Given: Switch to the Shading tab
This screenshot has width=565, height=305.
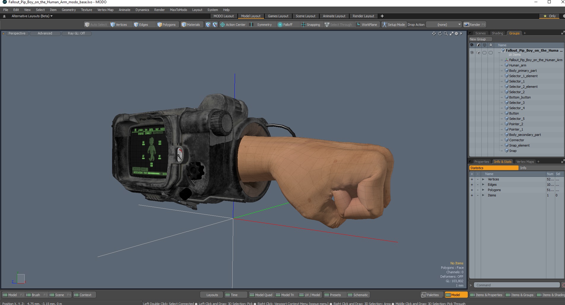Looking at the screenshot, I should (x=497, y=33).
